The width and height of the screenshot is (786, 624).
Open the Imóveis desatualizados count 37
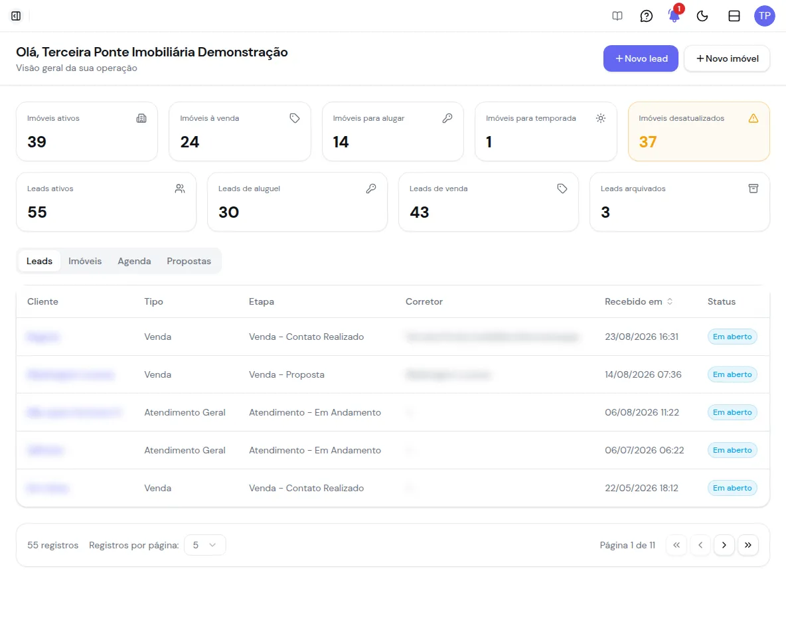[x=648, y=142]
